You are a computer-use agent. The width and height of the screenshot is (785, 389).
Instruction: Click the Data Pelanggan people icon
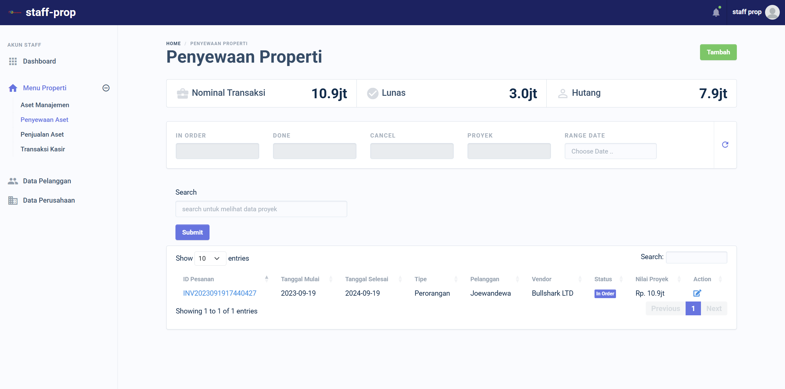click(x=13, y=181)
